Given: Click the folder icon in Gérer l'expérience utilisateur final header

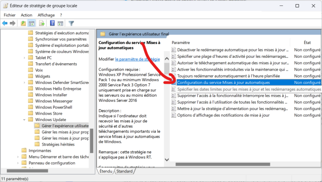Looking at the screenshot, I should (x=103, y=34).
